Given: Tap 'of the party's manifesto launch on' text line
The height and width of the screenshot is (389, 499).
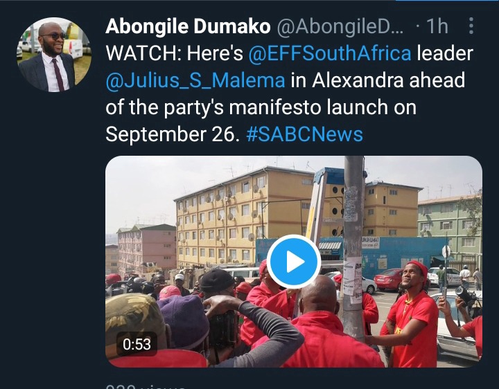Looking at the screenshot, I should click(x=261, y=107).
